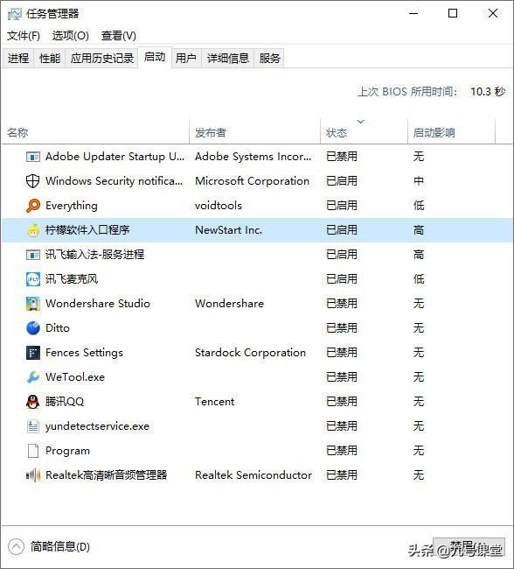Click publisher Microsoft Corporation
Viewport: 514px width, 569px height.
[x=252, y=181]
